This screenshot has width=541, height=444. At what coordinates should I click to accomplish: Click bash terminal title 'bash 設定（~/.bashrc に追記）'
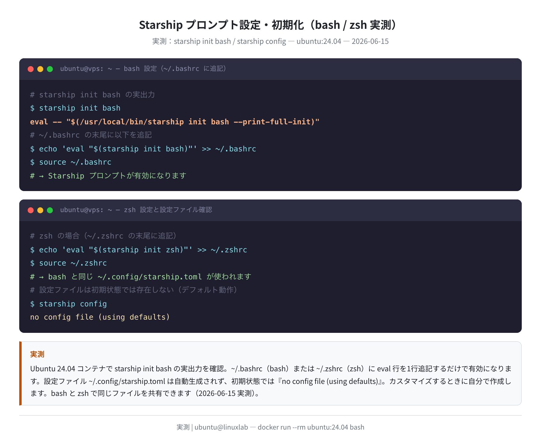175,69
